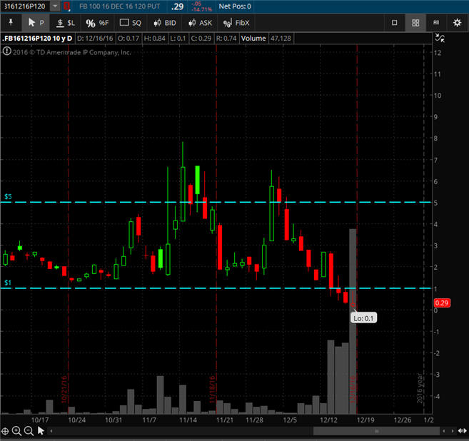Click the symbol input field 161216P120
Screen dimensions: 469x441
24,6
